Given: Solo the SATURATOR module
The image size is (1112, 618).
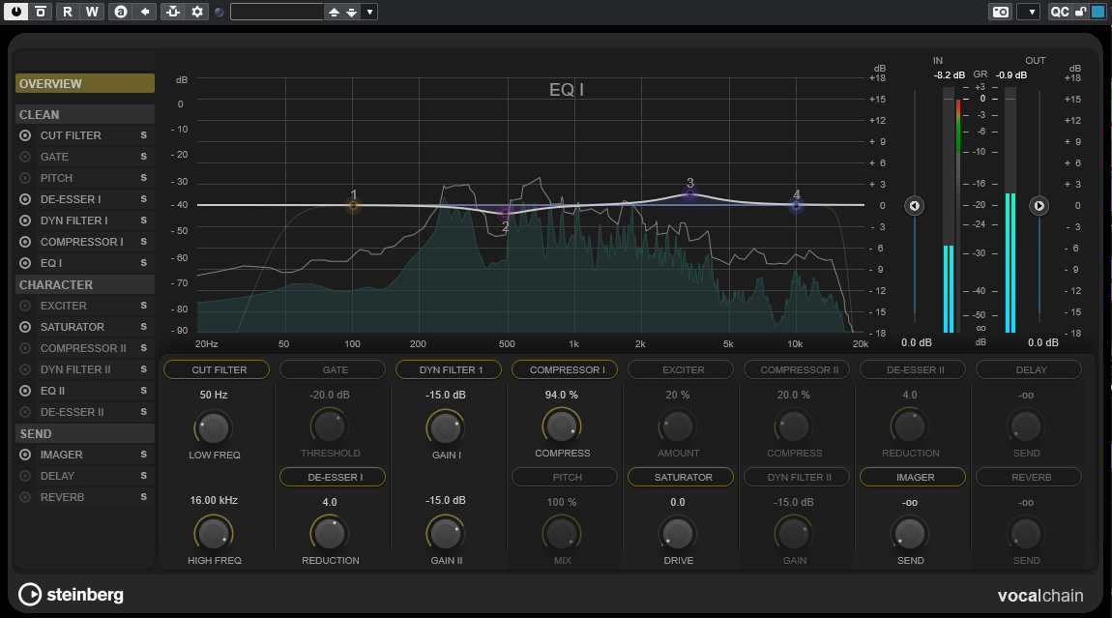Looking at the screenshot, I should click(143, 327).
